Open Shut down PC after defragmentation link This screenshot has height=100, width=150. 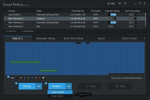[x=127, y=78]
